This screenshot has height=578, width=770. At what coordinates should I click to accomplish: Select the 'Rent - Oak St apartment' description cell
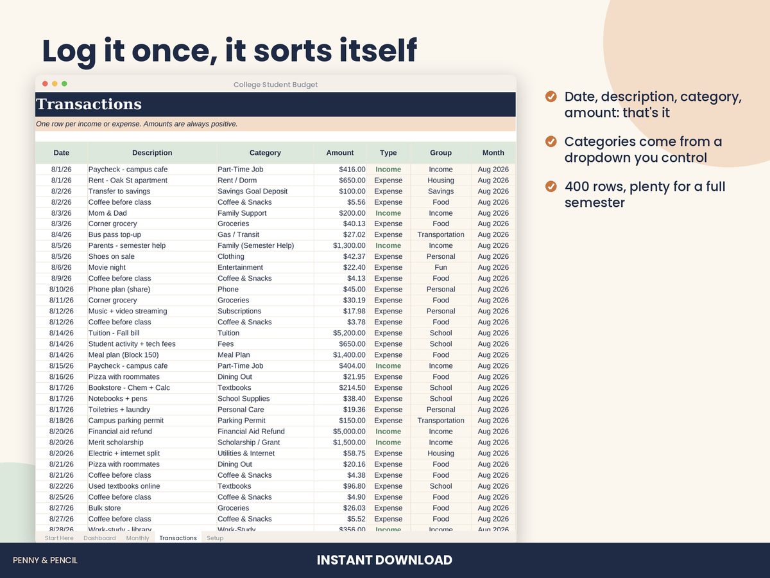(152, 180)
